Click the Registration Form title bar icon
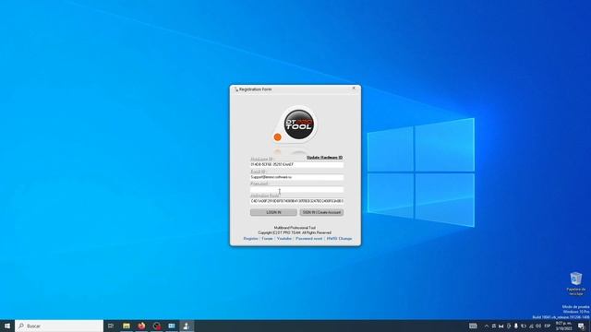This screenshot has width=591, height=332. pos(236,89)
